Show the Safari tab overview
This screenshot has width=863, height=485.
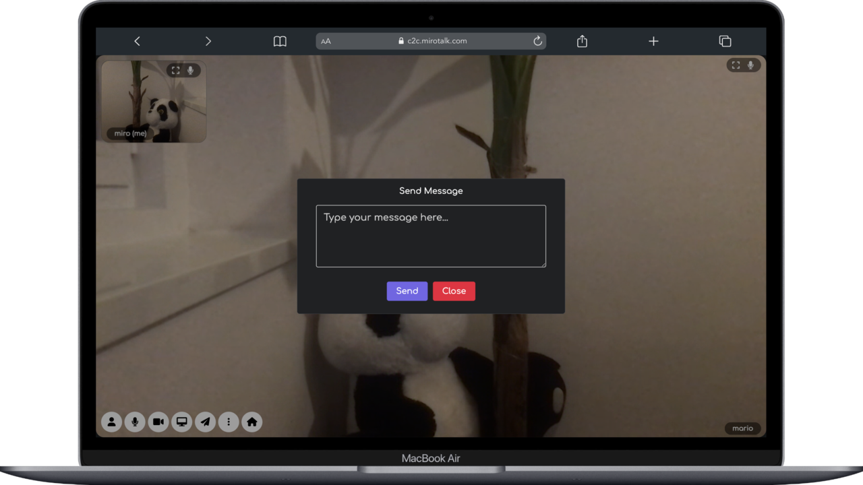[x=725, y=40]
